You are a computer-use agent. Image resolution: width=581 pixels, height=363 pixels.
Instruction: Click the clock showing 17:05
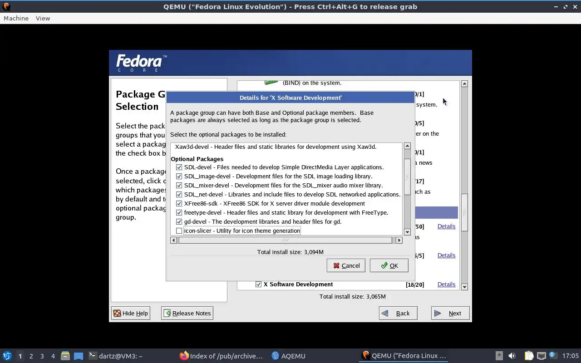tap(570, 356)
